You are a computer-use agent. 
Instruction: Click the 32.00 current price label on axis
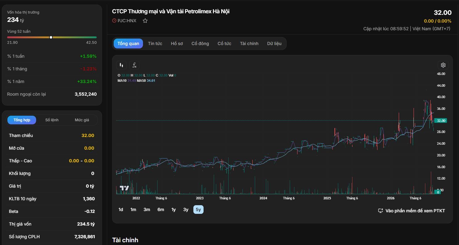441,121
